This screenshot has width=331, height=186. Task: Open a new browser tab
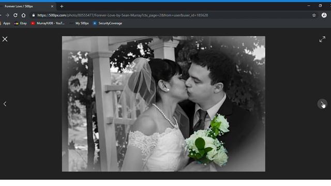[x=62, y=6]
